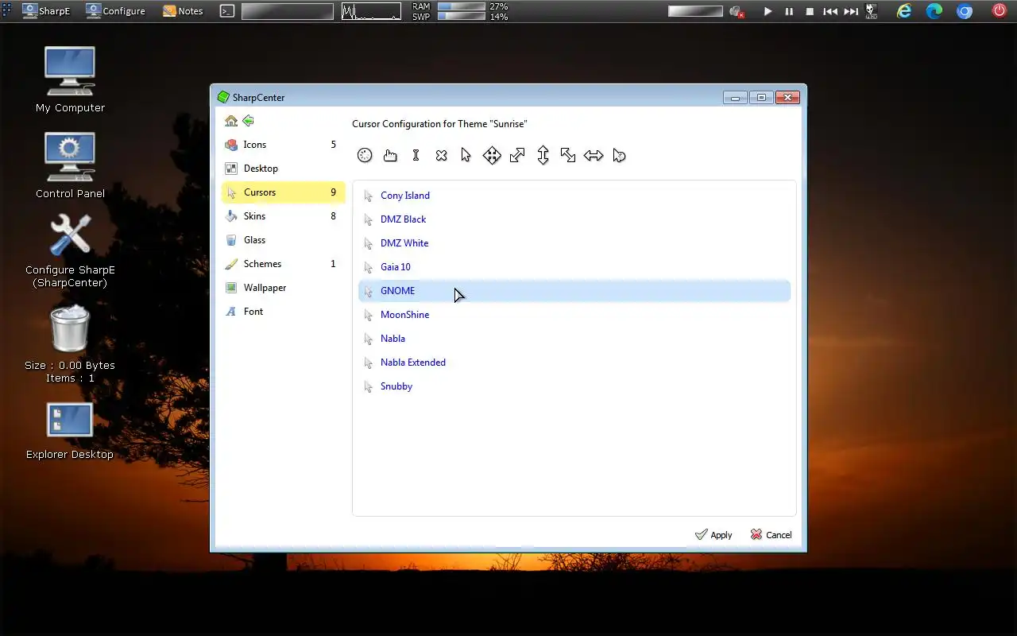The height and width of the screenshot is (636, 1017).
Task: Open the Glass settings section
Action: [283, 240]
